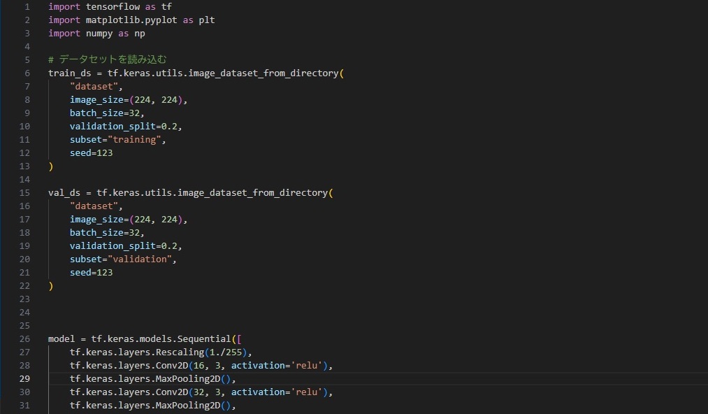708x414 pixels.
Task: Click the Conv2D layer with 32 filters
Action: [x=154, y=392]
